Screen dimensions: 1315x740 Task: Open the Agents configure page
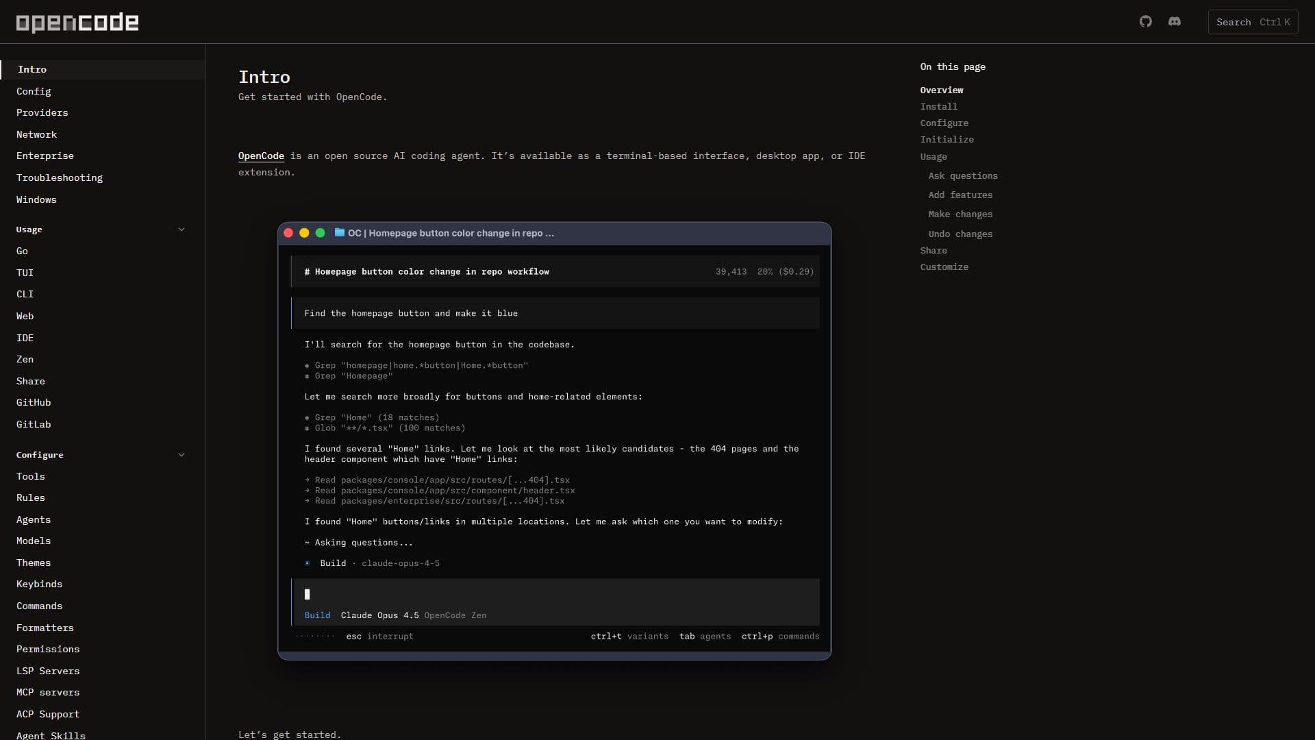(34, 519)
